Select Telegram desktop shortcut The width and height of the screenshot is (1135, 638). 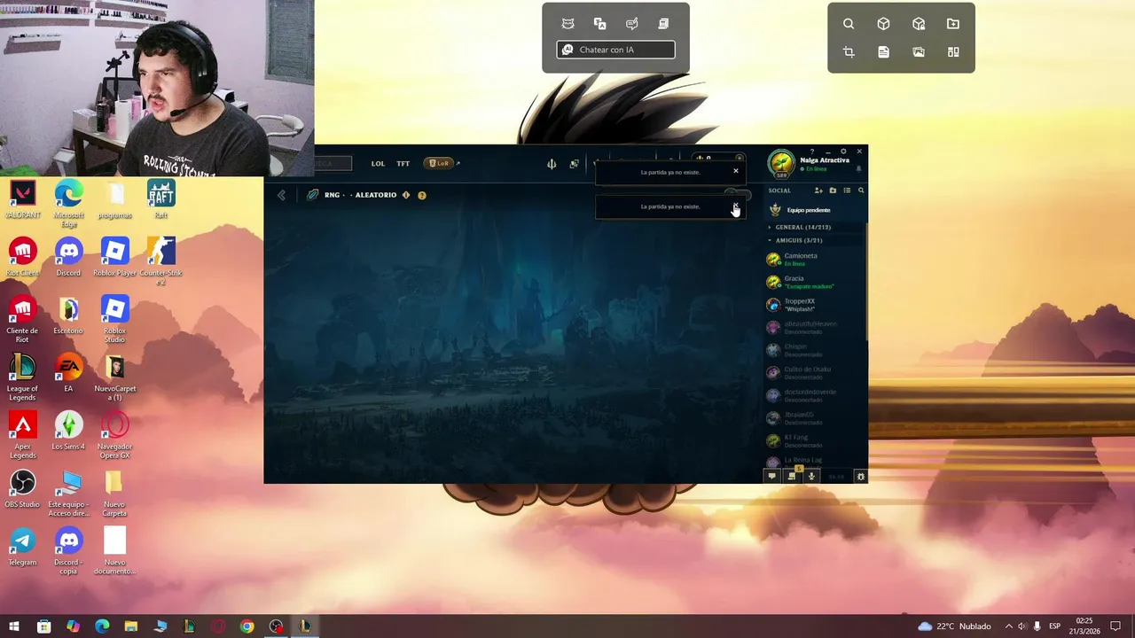[22, 547]
